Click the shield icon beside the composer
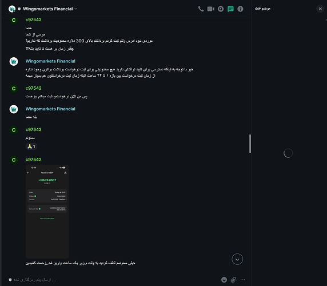The width and height of the screenshot is (327, 286). click(x=10, y=280)
